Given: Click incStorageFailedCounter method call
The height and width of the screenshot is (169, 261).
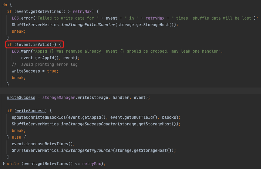Looking at the screenshot, I should tap(95, 25).
